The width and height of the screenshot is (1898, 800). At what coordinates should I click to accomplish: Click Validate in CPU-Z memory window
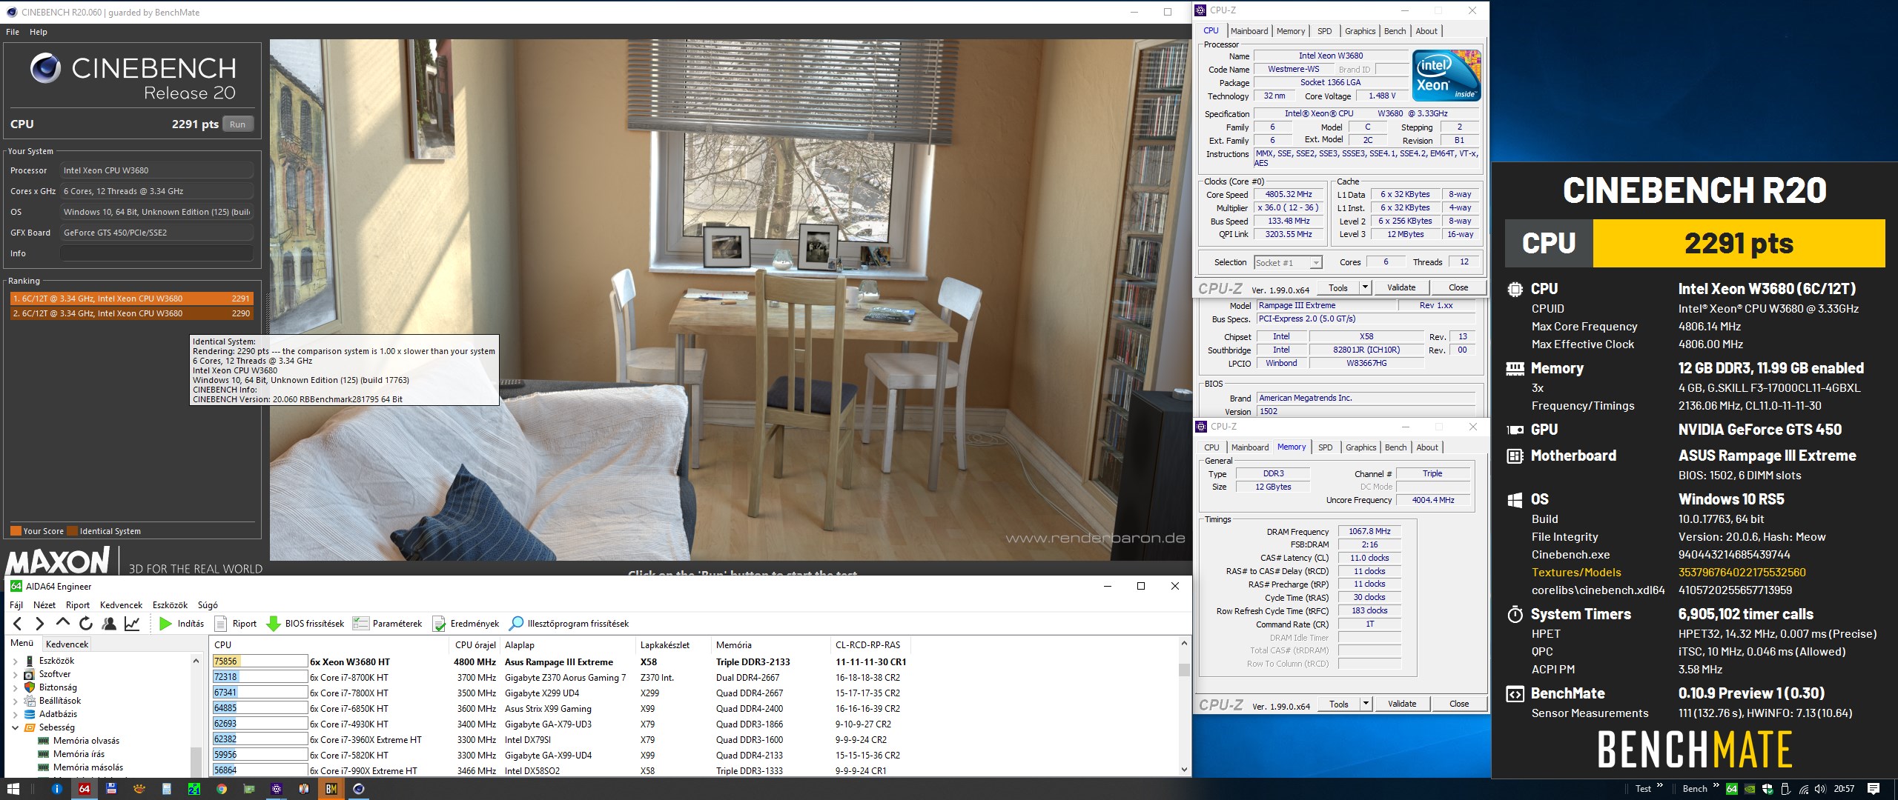tap(1402, 704)
